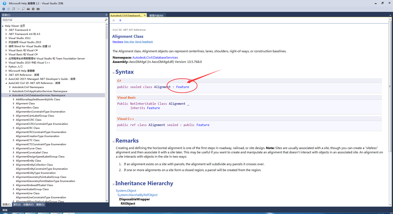The image size is (393, 214).
Task: Switch to 索引(I) bottom tab
Action: coord(17,204)
